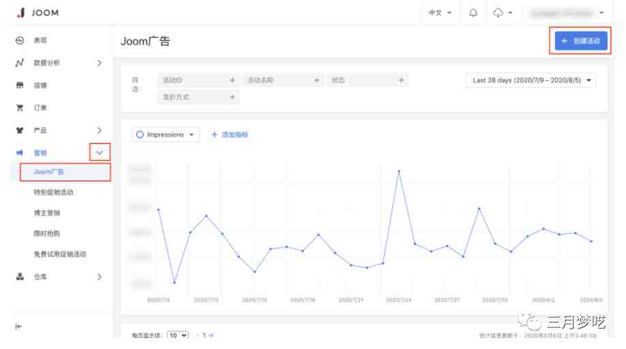Open 订单 via its cart icon
The width and height of the screenshot is (626, 349).
point(20,107)
